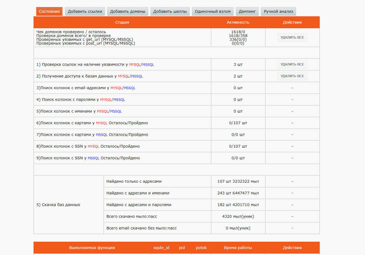The height and width of the screenshot is (255, 365).
Task: Click the "Стадия" column header
Action: pyautogui.click(x=122, y=22)
